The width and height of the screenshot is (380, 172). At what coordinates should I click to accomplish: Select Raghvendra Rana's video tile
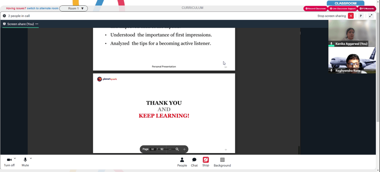(352, 60)
